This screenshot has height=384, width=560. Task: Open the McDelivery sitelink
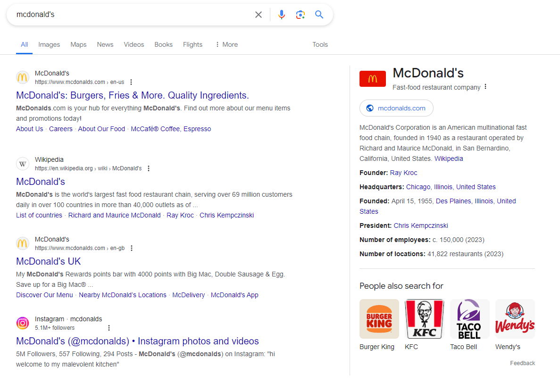point(189,295)
